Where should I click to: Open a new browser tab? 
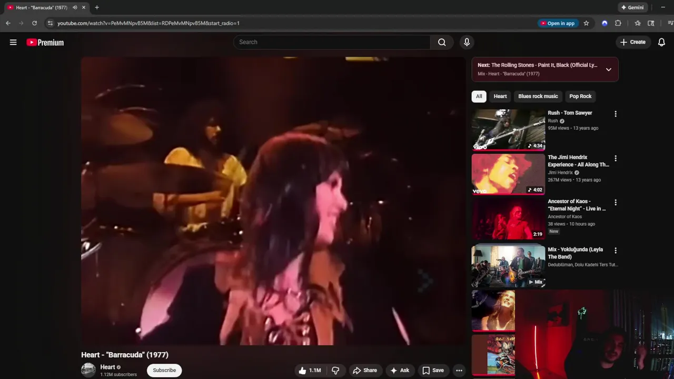[97, 7]
